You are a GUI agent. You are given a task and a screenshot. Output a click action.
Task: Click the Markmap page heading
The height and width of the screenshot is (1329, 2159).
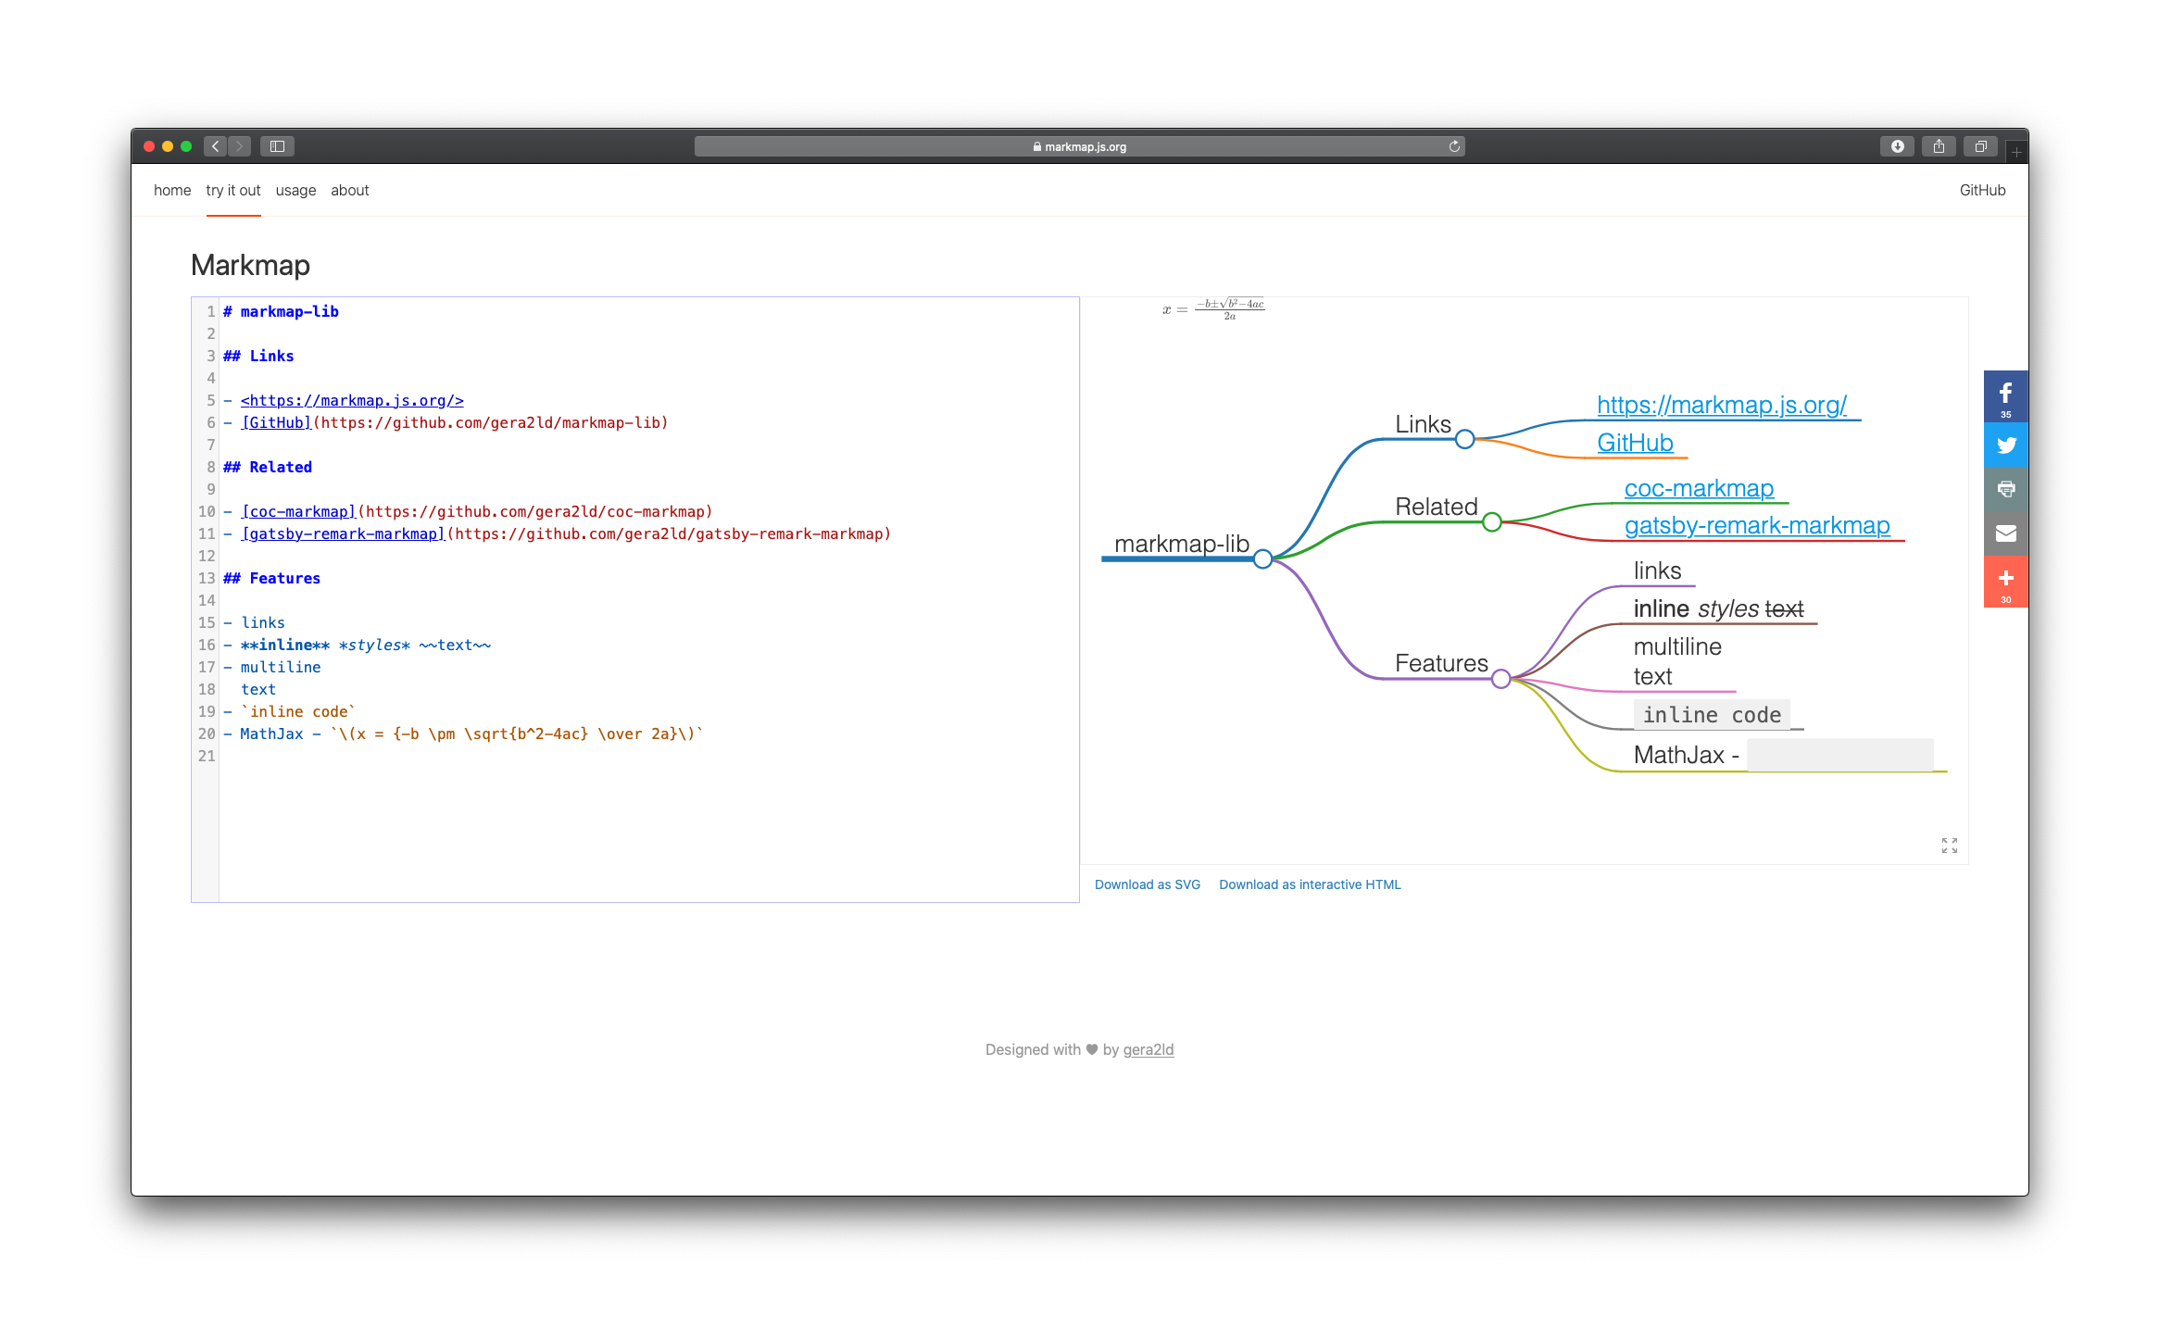point(250,265)
